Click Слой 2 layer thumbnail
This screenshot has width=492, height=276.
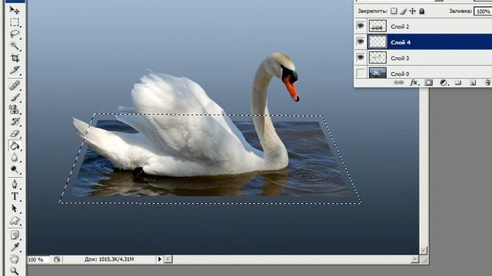coord(377,26)
